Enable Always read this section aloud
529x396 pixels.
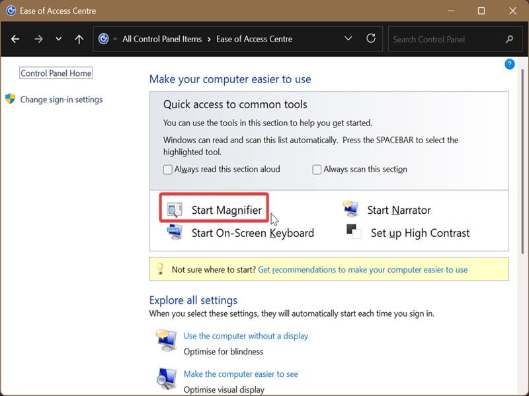click(168, 170)
